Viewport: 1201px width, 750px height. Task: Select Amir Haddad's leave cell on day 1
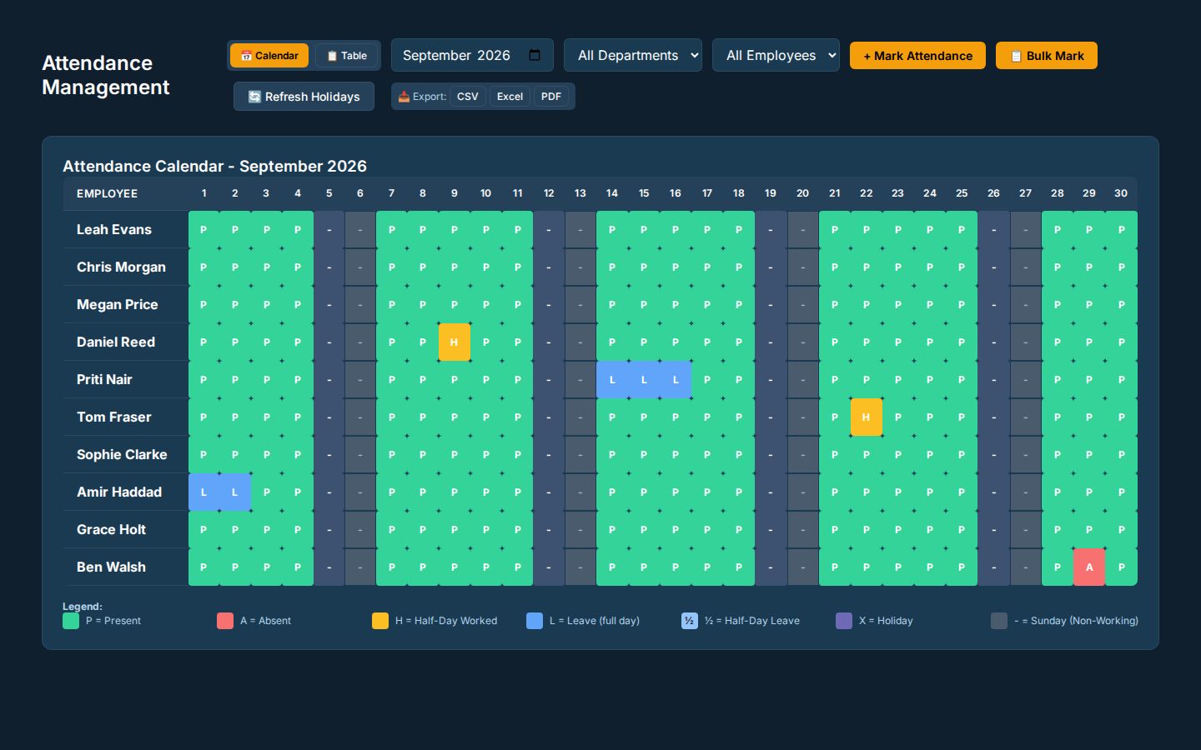[x=204, y=492]
